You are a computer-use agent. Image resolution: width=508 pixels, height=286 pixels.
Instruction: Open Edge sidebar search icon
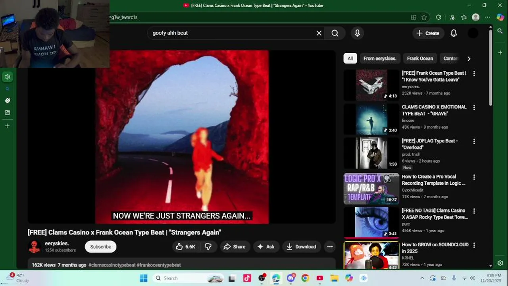[x=500, y=31]
